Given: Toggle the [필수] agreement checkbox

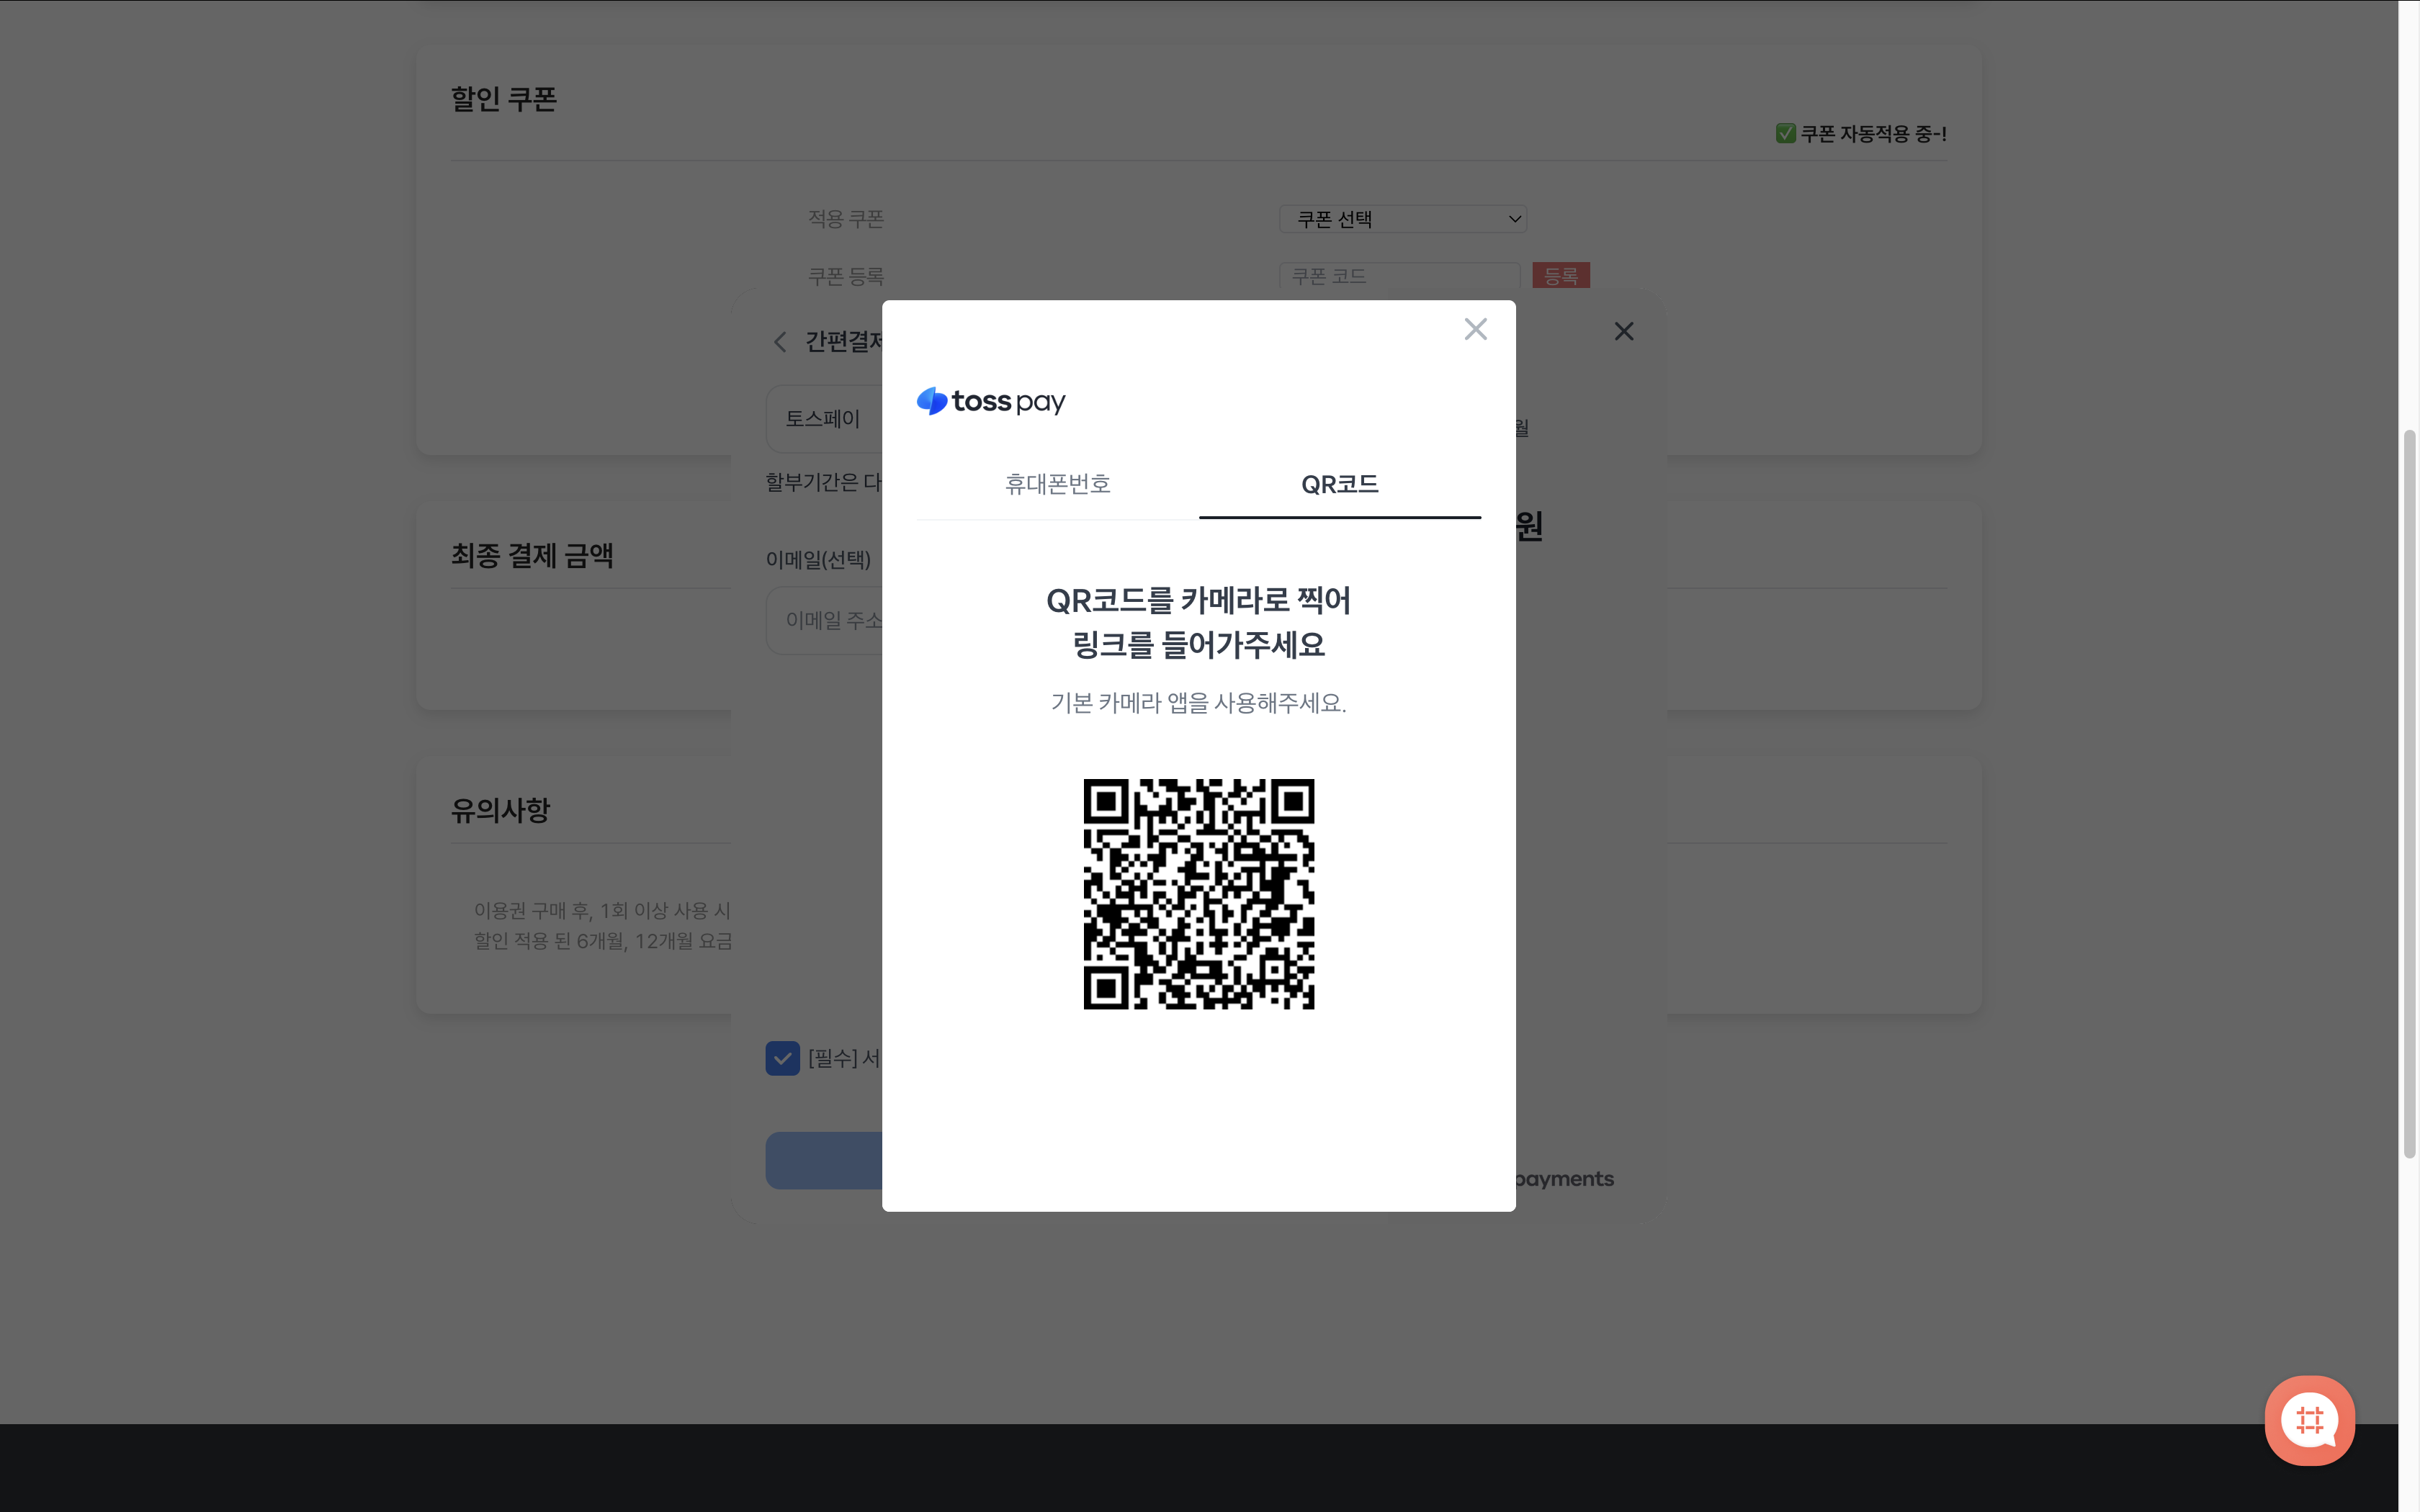Looking at the screenshot, I should 782,1058.
